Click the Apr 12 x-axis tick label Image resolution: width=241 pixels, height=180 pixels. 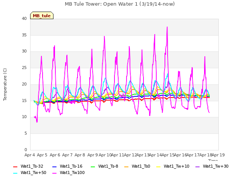(x=130, y=155)
